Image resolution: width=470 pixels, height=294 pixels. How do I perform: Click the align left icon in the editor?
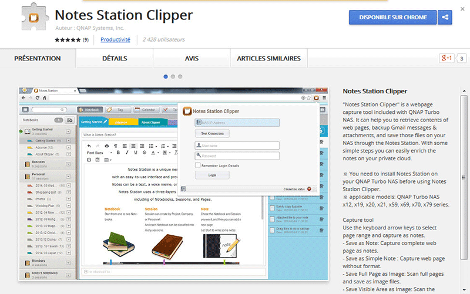tap(125, 146)
